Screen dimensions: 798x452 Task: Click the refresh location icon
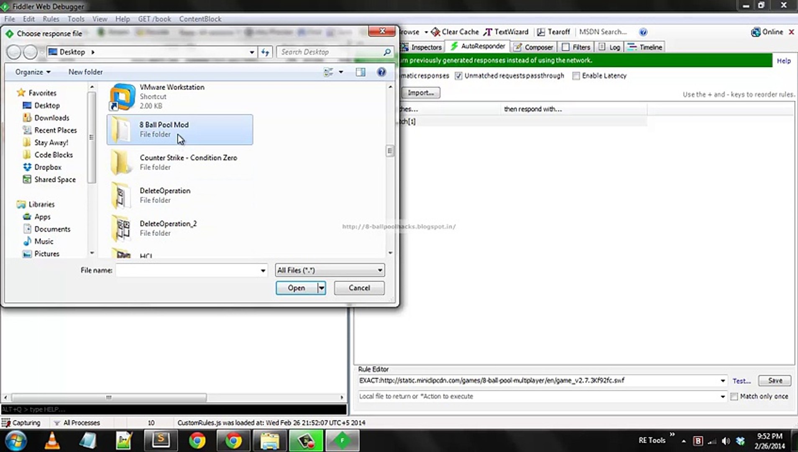click(265, 52)
